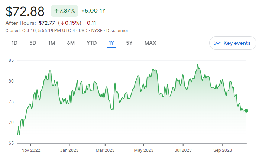
Task: Click the green up-arrow icon beside 7.37%
Action: [x=56, y=11]
